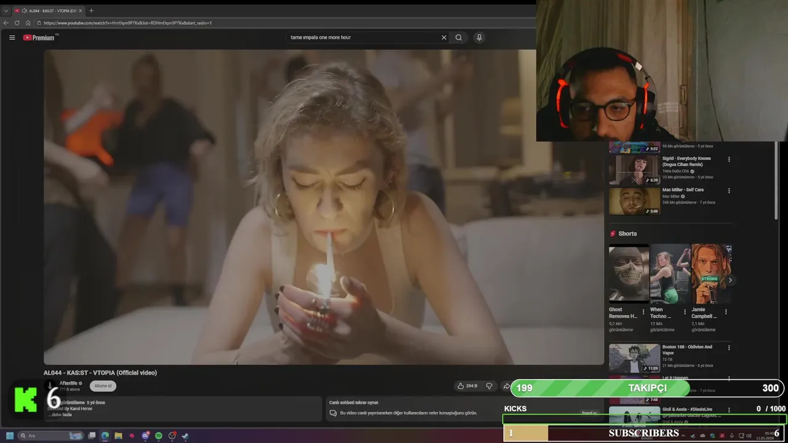788x443 pixels.
Task: Open Task View on the taskbar
Action: pyautogui.click(x=92, y=436)
